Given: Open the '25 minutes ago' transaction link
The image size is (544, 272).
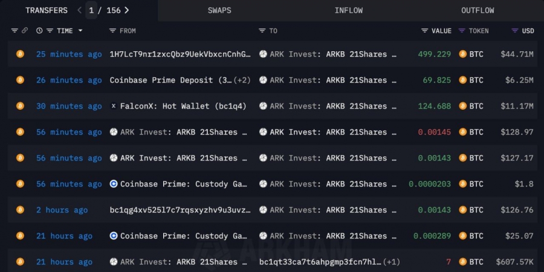Looking at the screenshot, I should [69, 54].
